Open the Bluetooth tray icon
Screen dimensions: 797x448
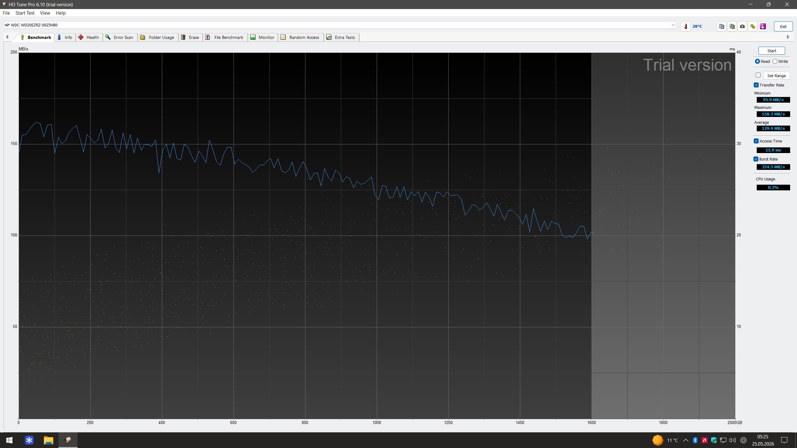(x=695, y=440)
